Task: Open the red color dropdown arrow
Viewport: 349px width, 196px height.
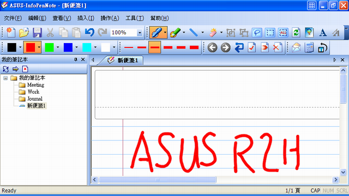Action: coord(39,47)
